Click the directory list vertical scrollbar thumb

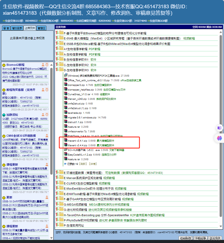[x=221, y=126]
